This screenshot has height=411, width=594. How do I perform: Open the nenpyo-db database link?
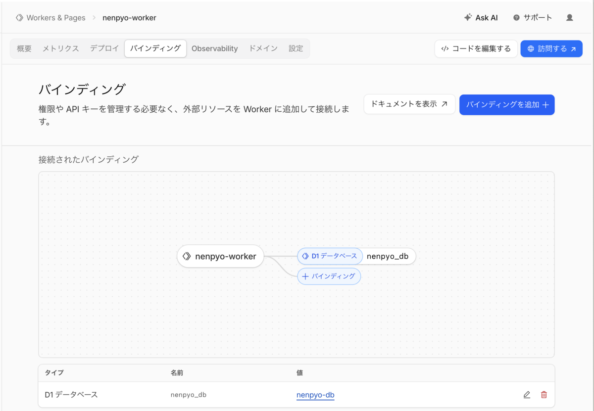[x=315, y=395]
